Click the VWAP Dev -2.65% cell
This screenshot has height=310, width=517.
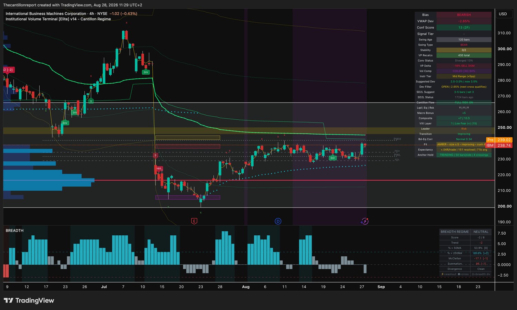pyautogui.click(x=464, y=21)
